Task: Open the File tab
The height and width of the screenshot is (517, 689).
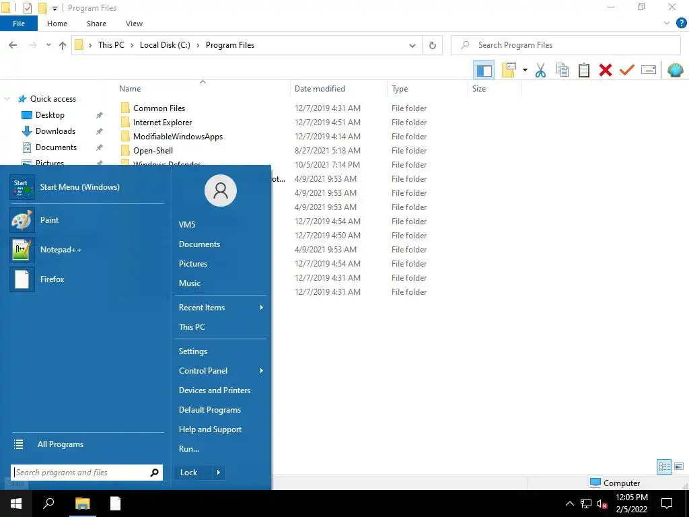Action: (19, 24)
